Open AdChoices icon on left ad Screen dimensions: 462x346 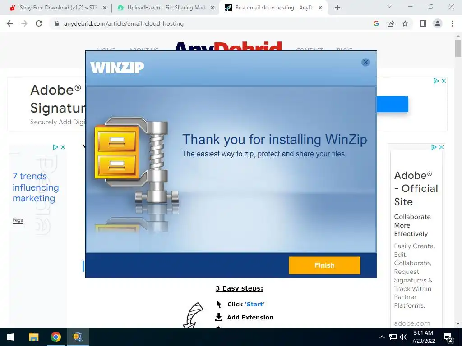55,147
